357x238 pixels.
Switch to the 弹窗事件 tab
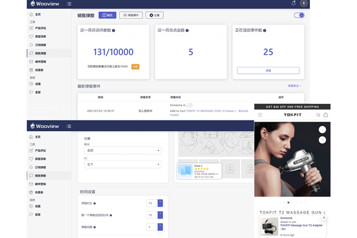(131, 15)
